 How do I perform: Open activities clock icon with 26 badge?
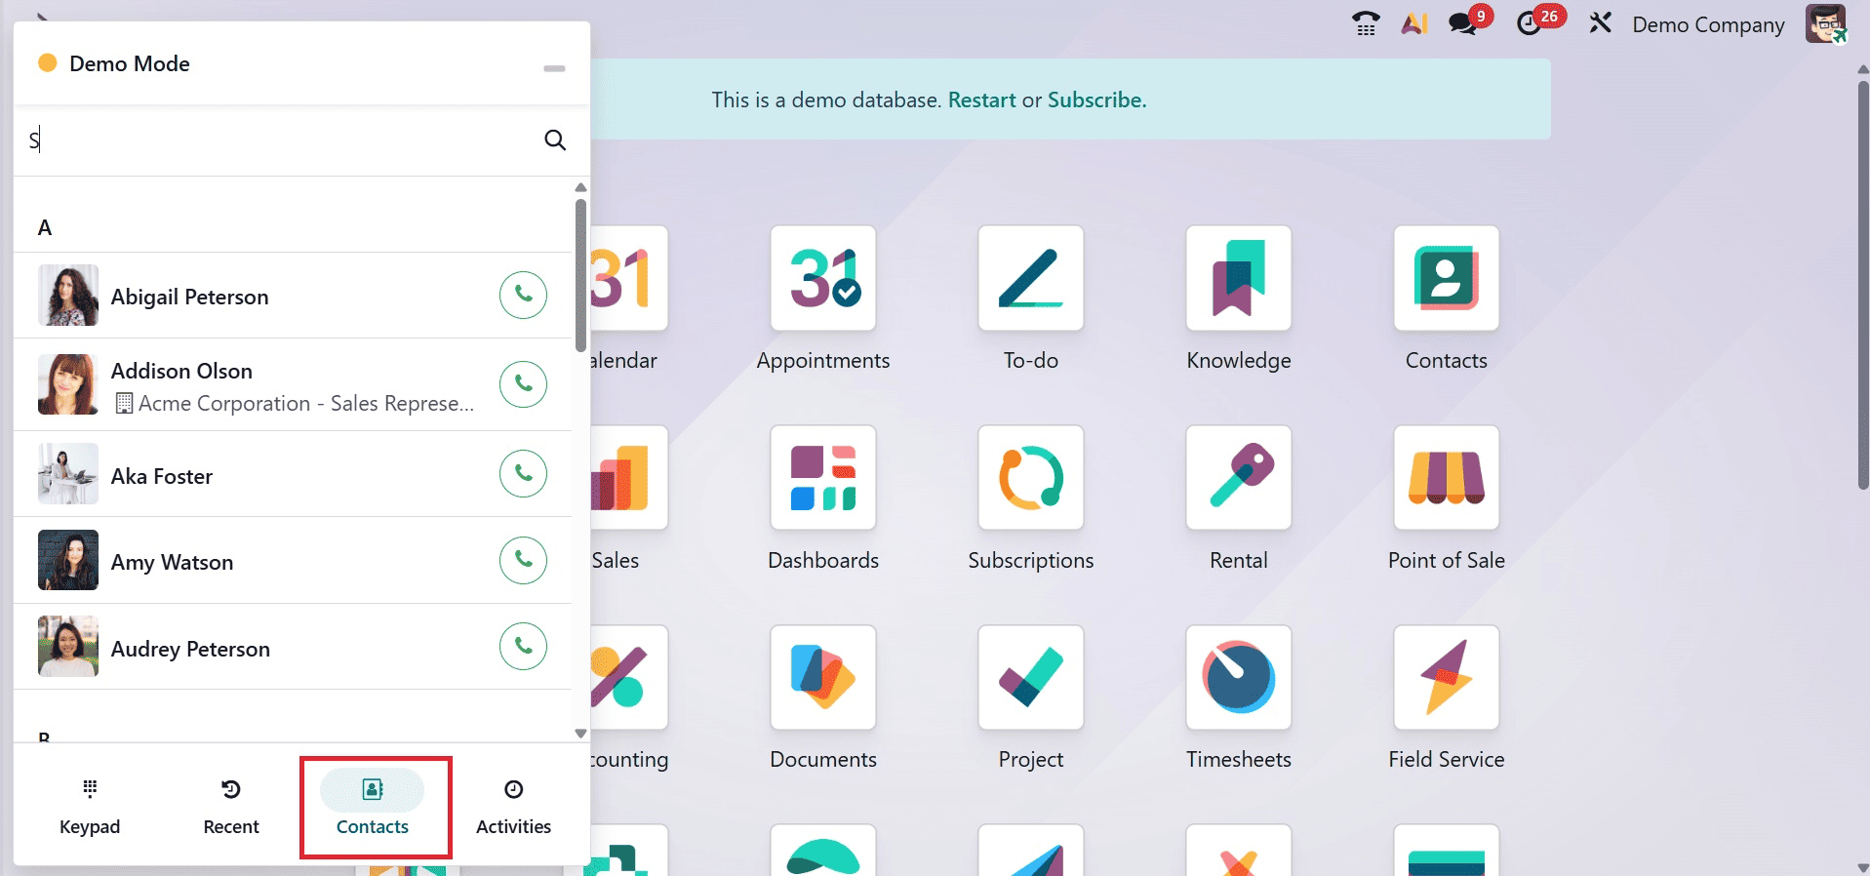1530,23
